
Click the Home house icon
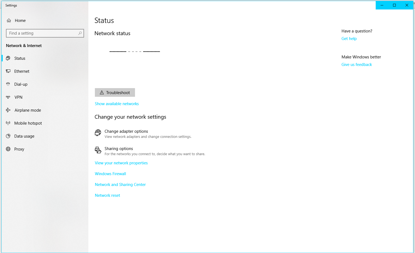click(x=9, y=21)
